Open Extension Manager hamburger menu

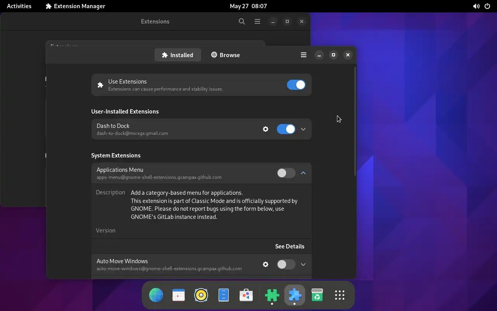coord(304,55)
